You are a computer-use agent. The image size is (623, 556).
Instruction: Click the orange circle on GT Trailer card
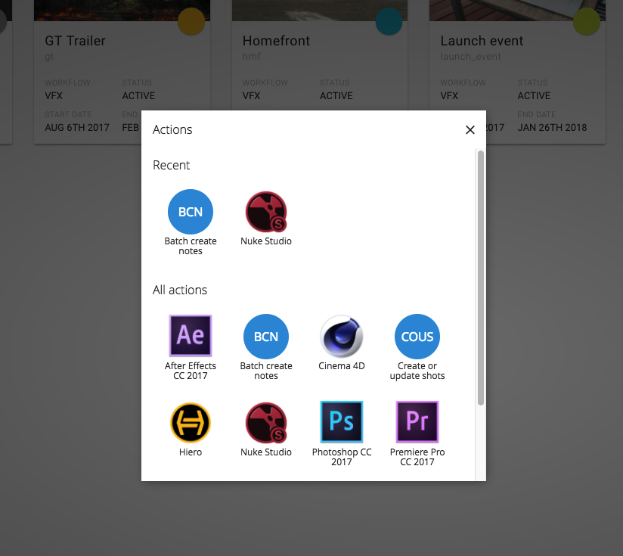(191, 21)
